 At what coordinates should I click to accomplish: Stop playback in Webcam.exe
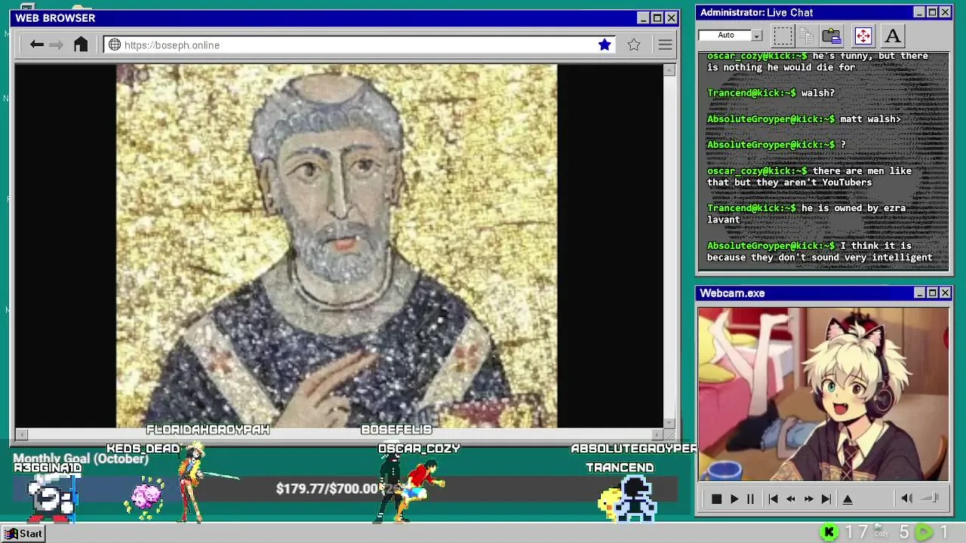point(716,499)
